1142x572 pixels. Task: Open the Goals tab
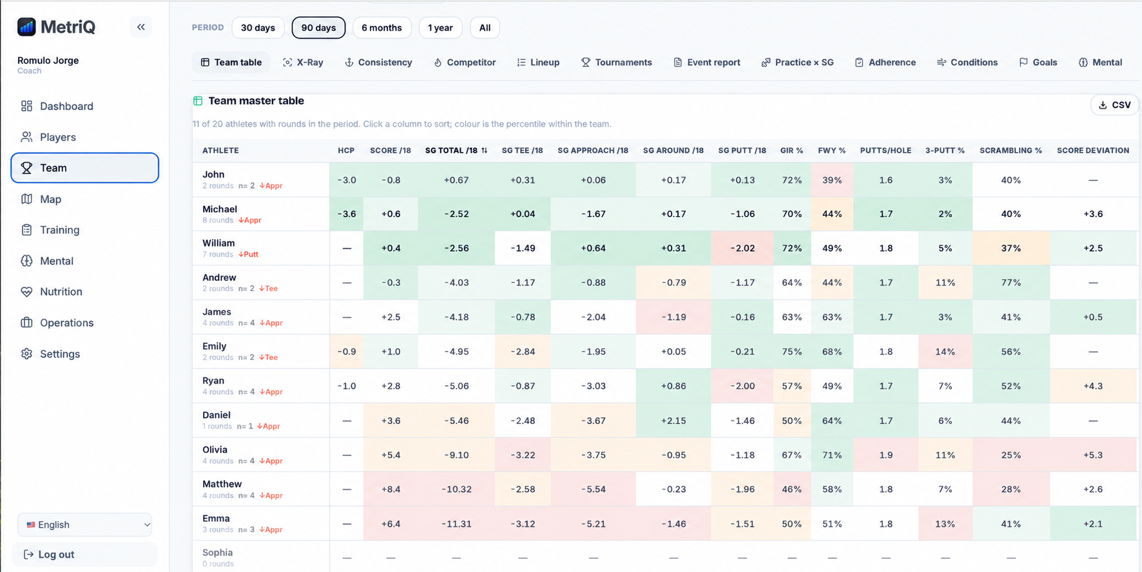tap(1038, 62)
